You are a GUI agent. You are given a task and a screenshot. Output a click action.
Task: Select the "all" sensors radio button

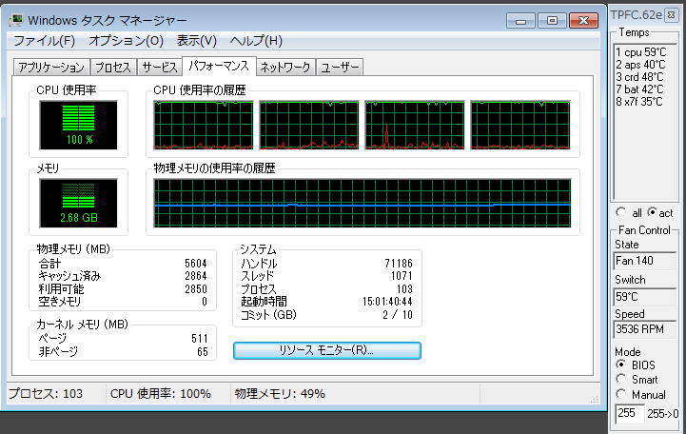(x=621, y=212)
